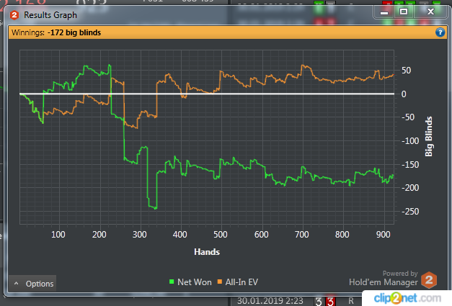
Task: Click the white zero baseline on the graph
Action: coord(207,94)
